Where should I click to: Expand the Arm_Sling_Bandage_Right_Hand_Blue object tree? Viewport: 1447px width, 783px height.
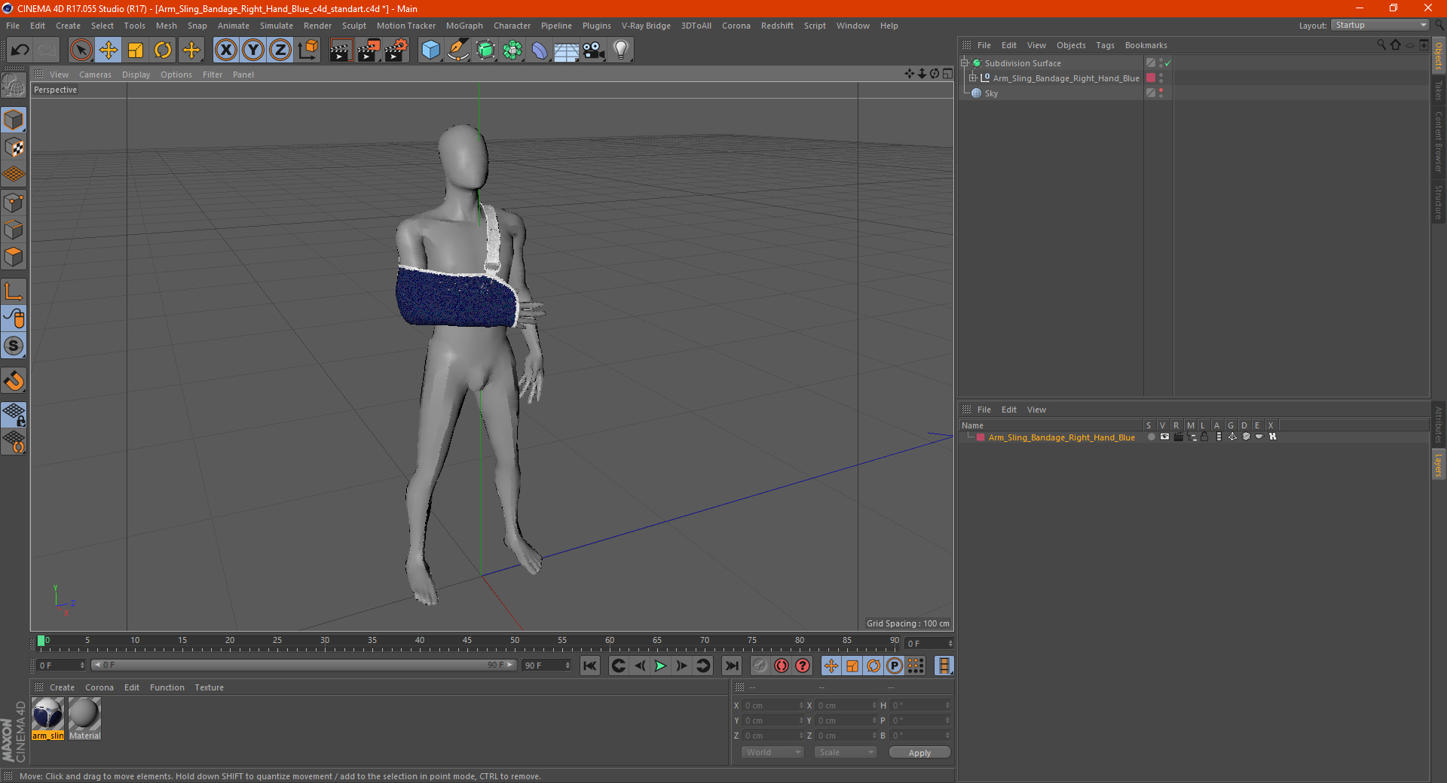973,78
